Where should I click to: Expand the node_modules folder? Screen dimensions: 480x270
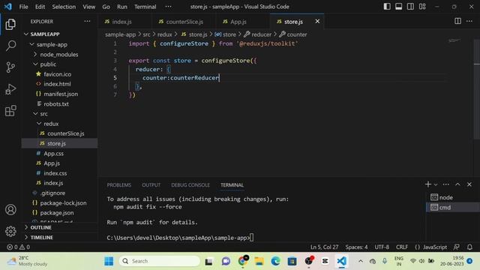60,54
